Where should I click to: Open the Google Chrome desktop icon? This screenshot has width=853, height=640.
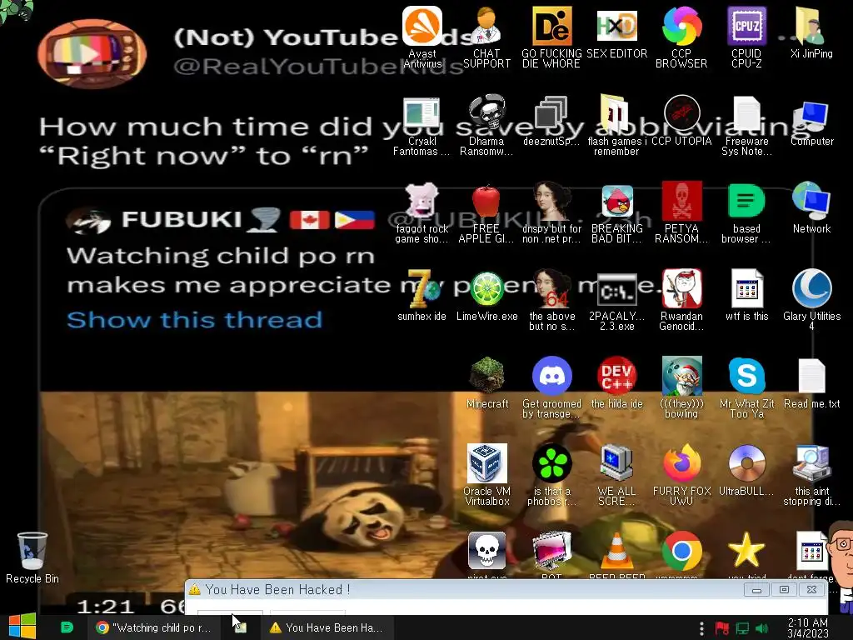(x=681, y=552)
